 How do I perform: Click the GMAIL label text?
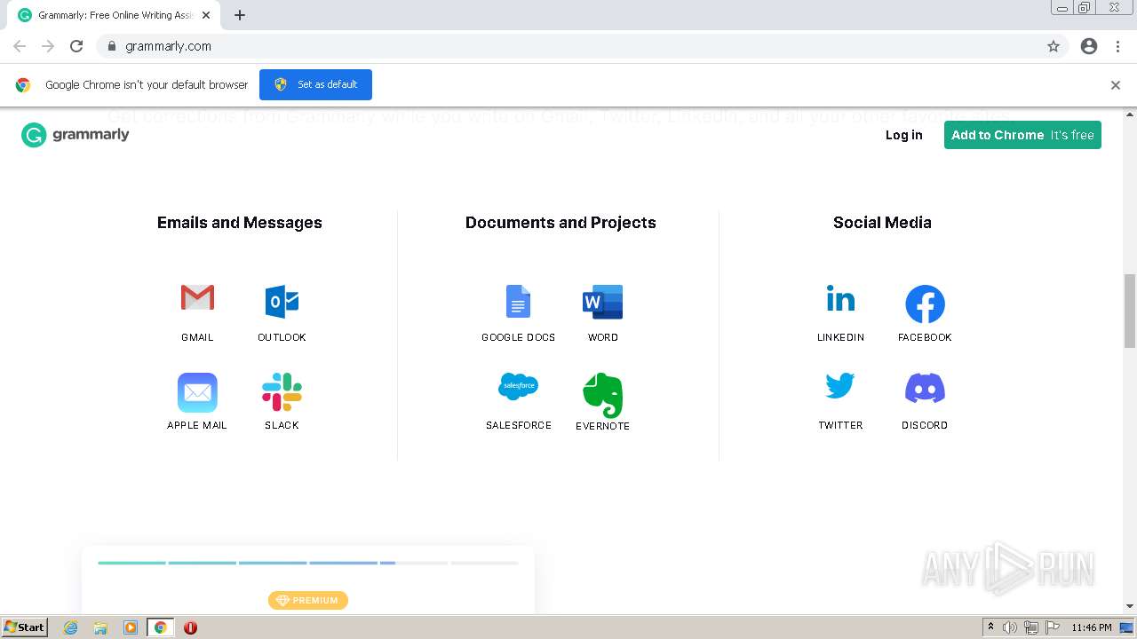pos(197,337)
